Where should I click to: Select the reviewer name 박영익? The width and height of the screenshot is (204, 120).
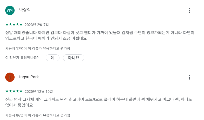(25, 10)
